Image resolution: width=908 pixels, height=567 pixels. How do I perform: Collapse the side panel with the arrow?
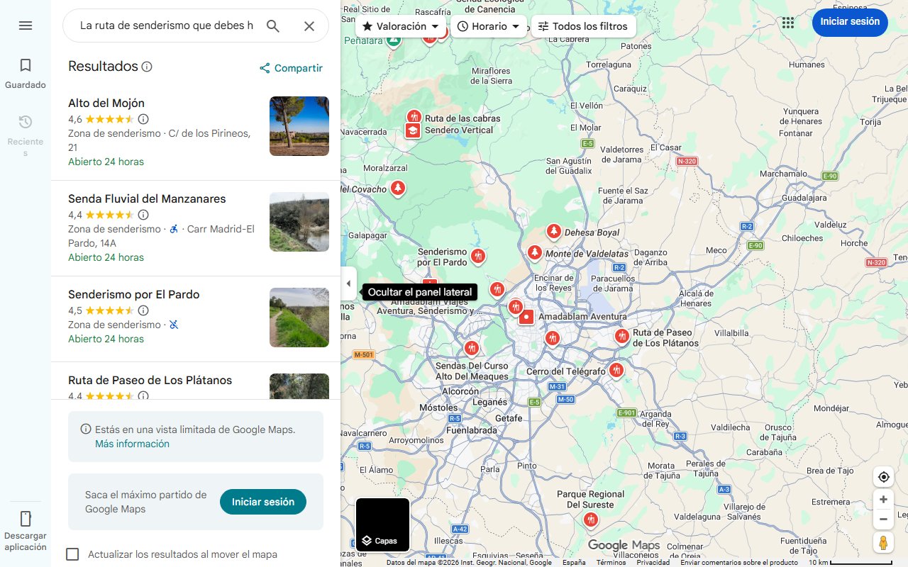(348, 283)
